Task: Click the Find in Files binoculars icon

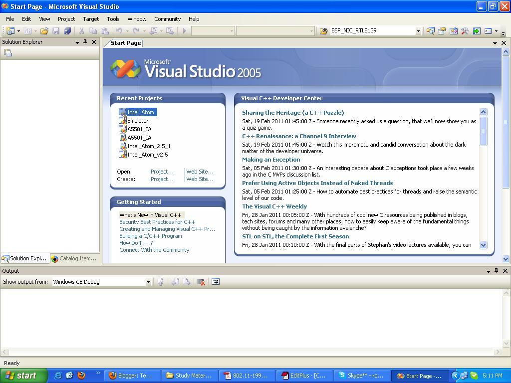Action: coord(323,31)
